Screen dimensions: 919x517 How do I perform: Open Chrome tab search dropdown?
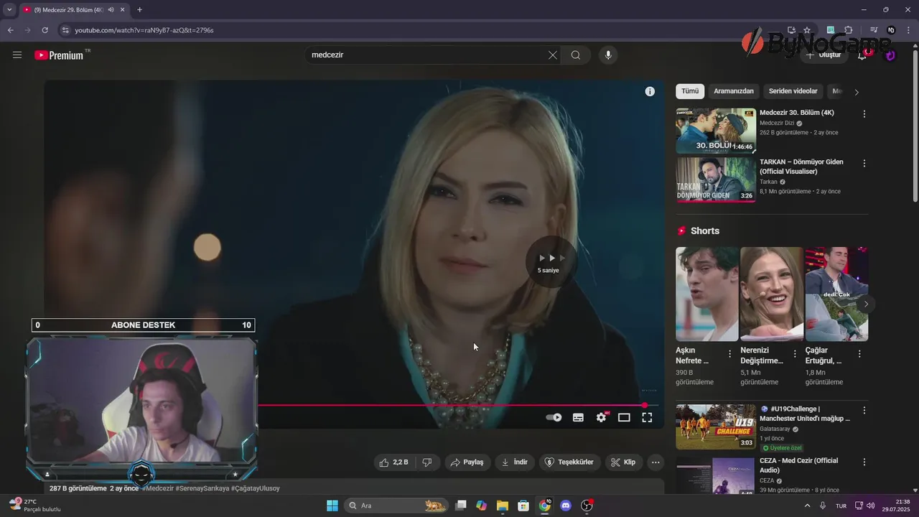[9, 10]
